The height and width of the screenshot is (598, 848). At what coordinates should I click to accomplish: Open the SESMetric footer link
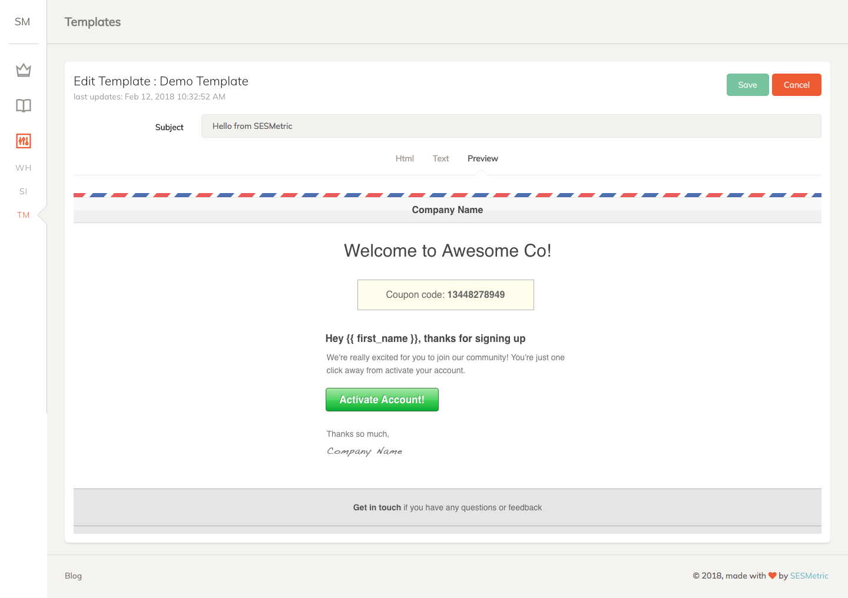pyautogui.click(x=809, y=576)
